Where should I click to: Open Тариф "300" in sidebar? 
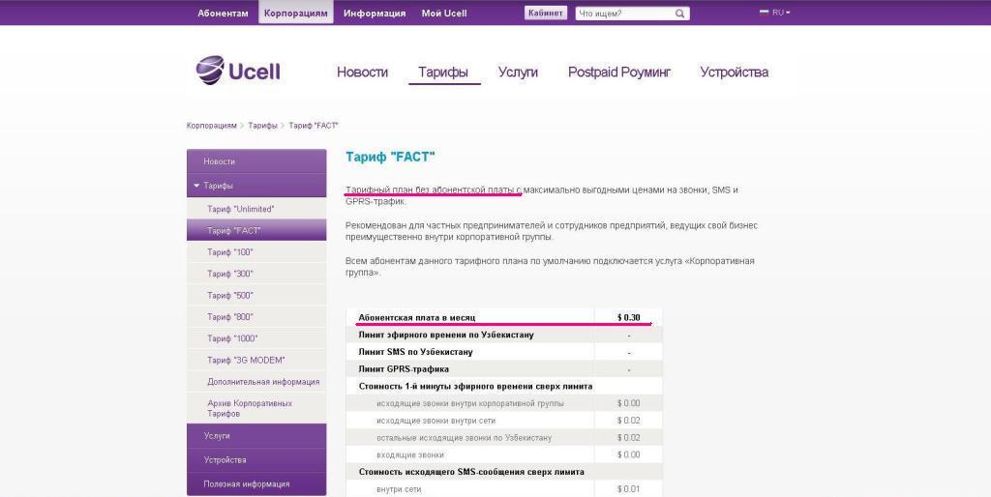pos(256,274)
